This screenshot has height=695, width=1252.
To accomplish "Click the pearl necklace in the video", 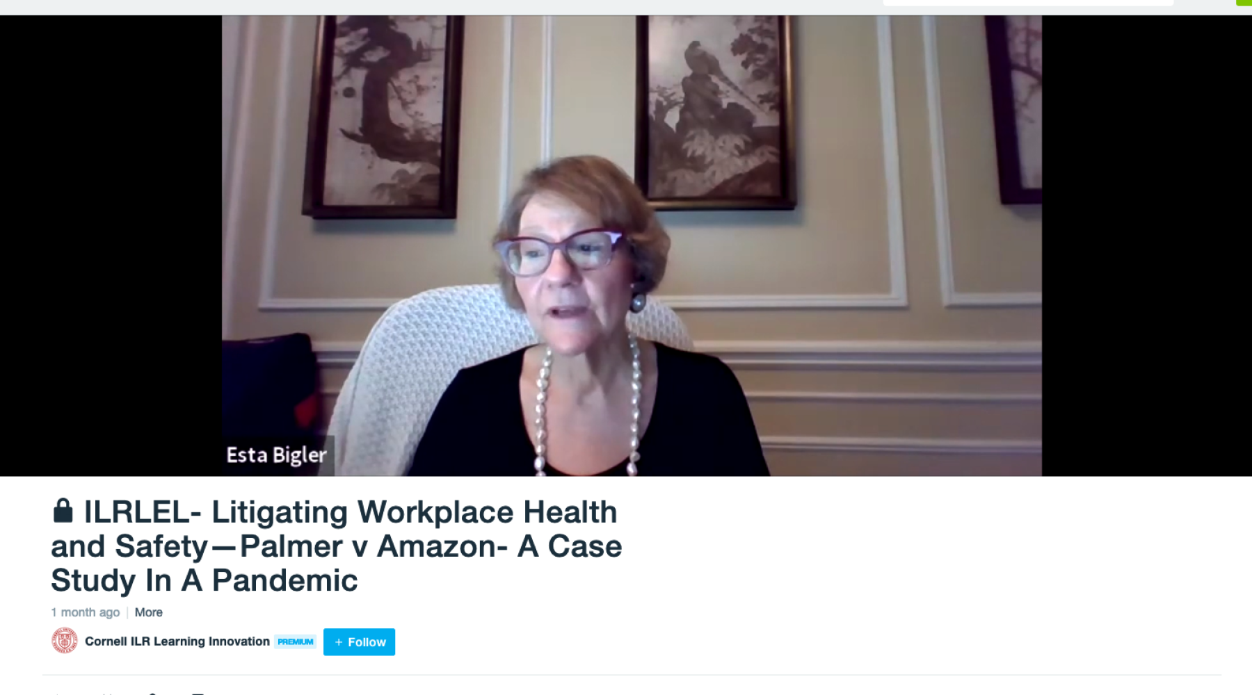I will click(x=588, y=410).
